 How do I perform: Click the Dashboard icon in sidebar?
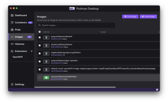coord(12,15)
